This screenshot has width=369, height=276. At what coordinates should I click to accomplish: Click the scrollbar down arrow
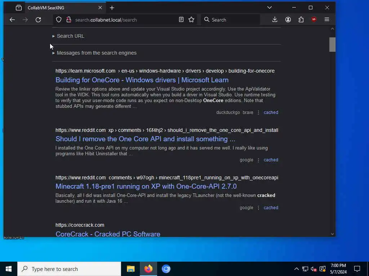(332, 234)
